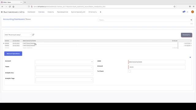Open partner external link icon
This screenshot has width=196, height=110.
pyautogui.click(x=33, y=35)
